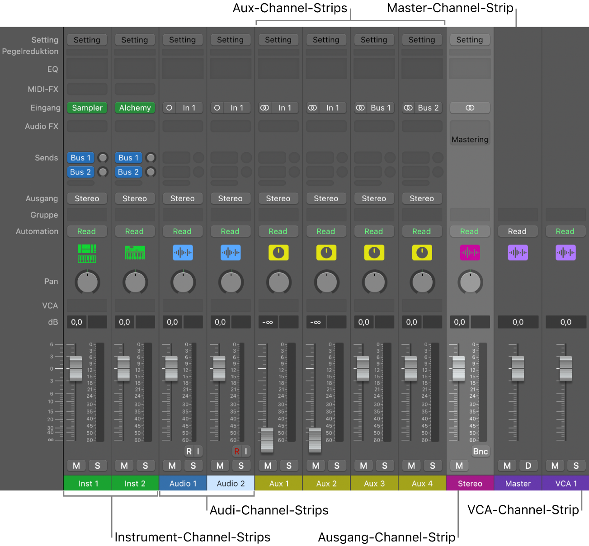
Task: Toggle the Aux 3 stereo format icon
Action: tap(361, 108)
